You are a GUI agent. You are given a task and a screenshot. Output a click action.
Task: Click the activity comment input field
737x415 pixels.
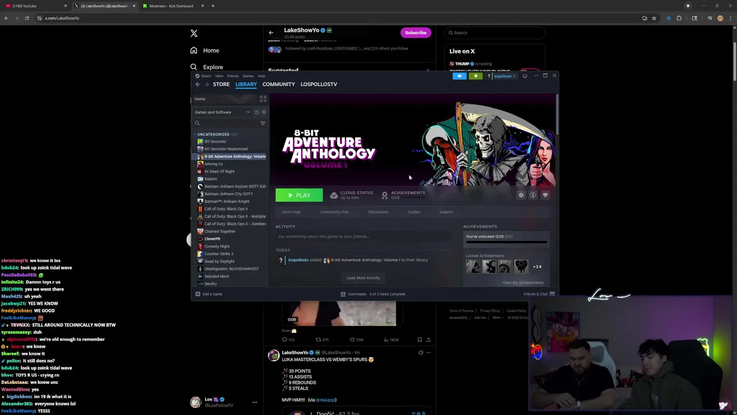click(x=364, y=236)
